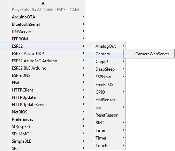Screen dimensions: 175x151
Task: Open the SD(esp32) examples submenu
Action: (43, 127)
